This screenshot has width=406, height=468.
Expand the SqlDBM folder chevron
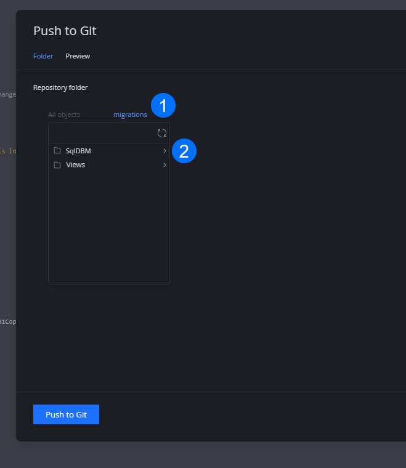pyautogui.click(x=164, y=151)
